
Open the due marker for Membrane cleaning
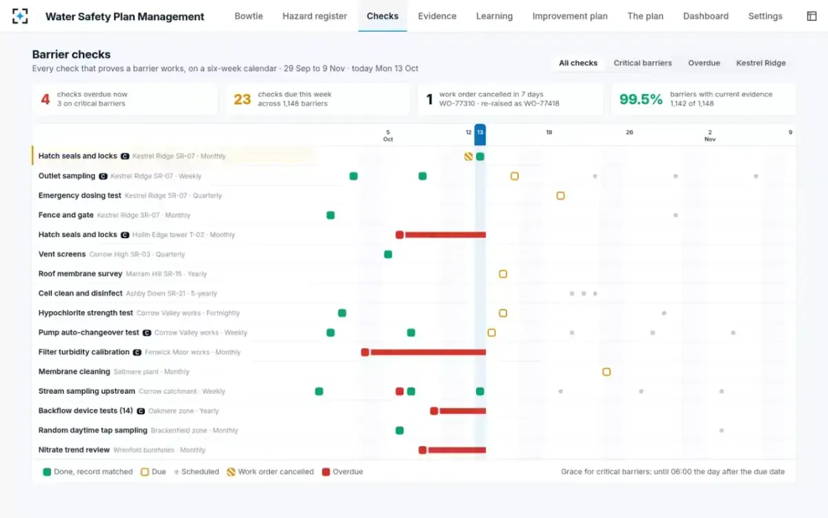pyautogui.click(x=607, y=372)
